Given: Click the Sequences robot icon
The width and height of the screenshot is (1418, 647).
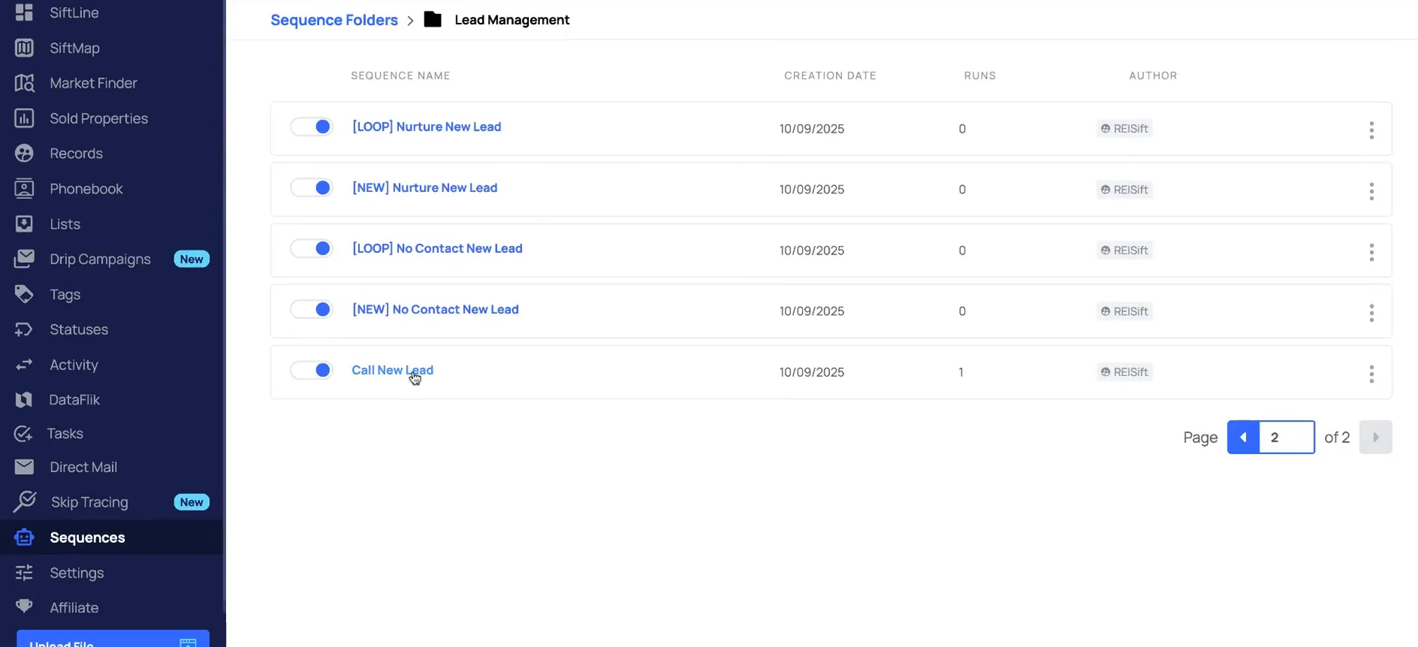Looking at the screenshot, I should [x=24, y=537].
